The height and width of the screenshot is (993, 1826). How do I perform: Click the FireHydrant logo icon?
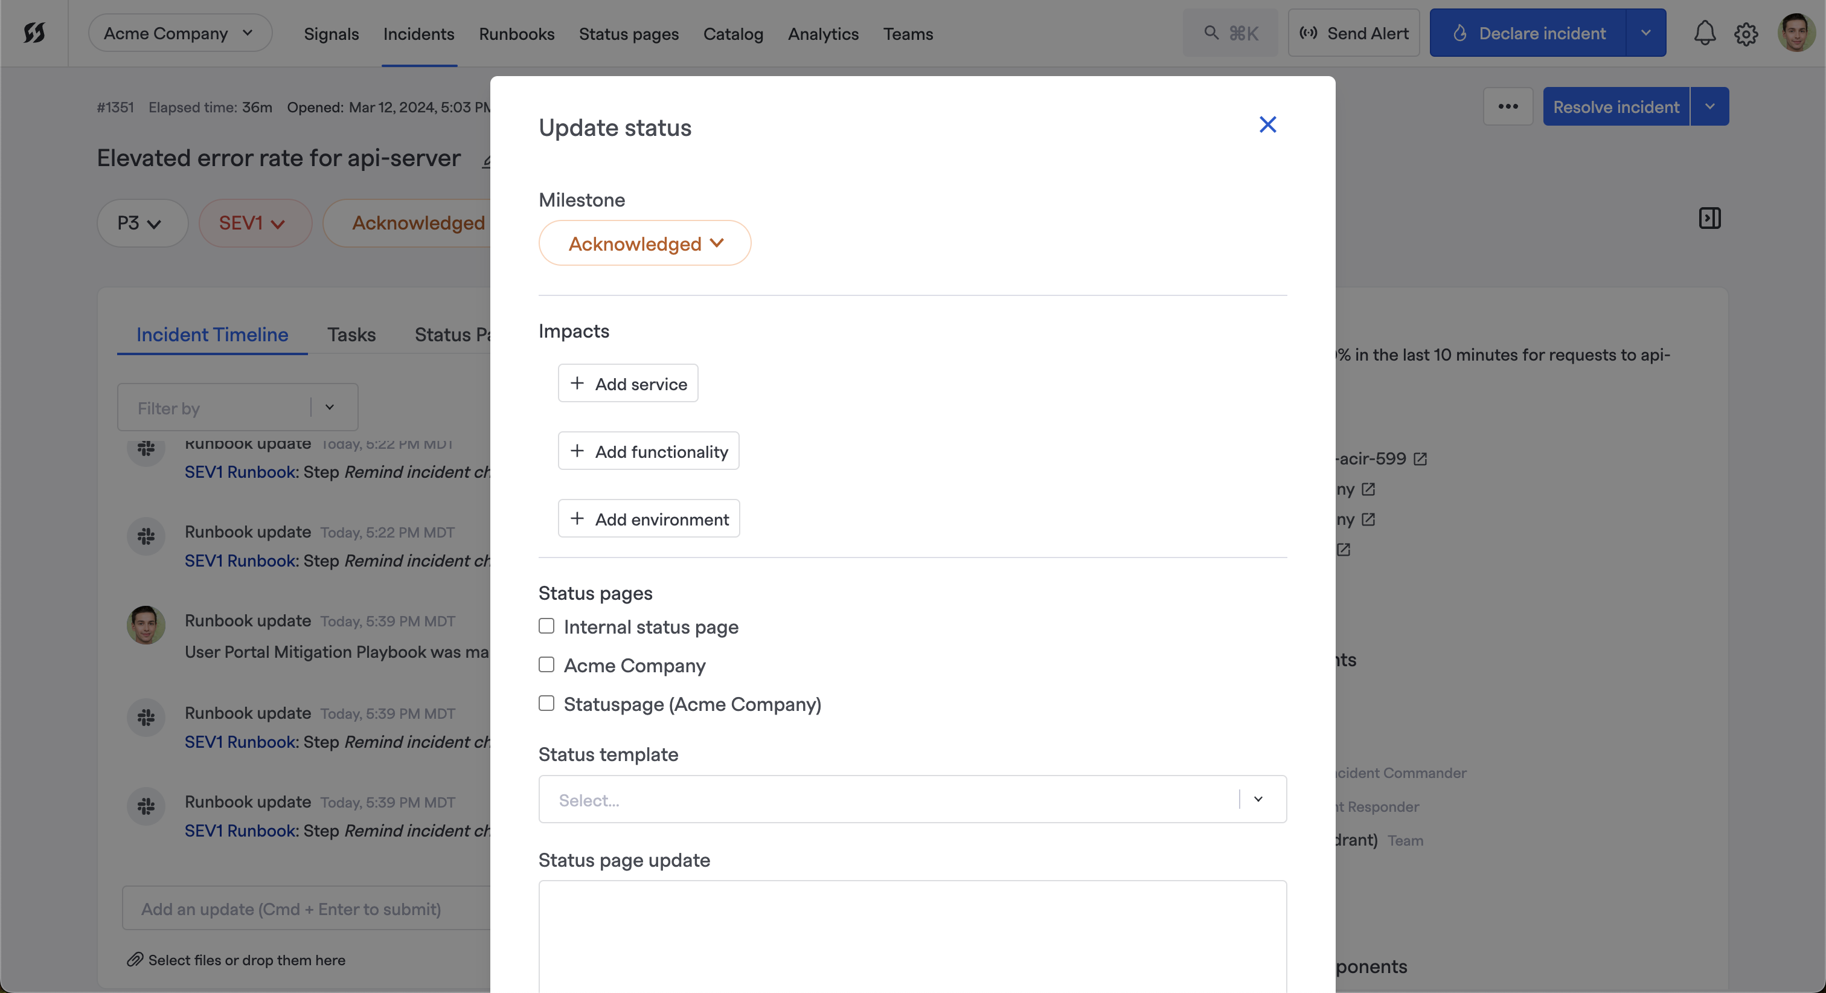34,33
